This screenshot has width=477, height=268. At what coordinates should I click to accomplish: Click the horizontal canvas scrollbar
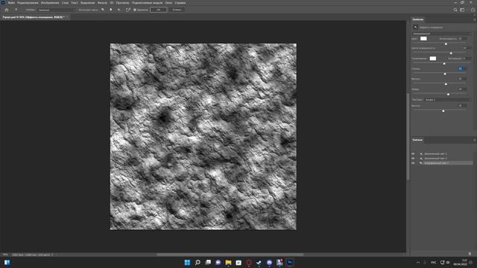[230, 255]
